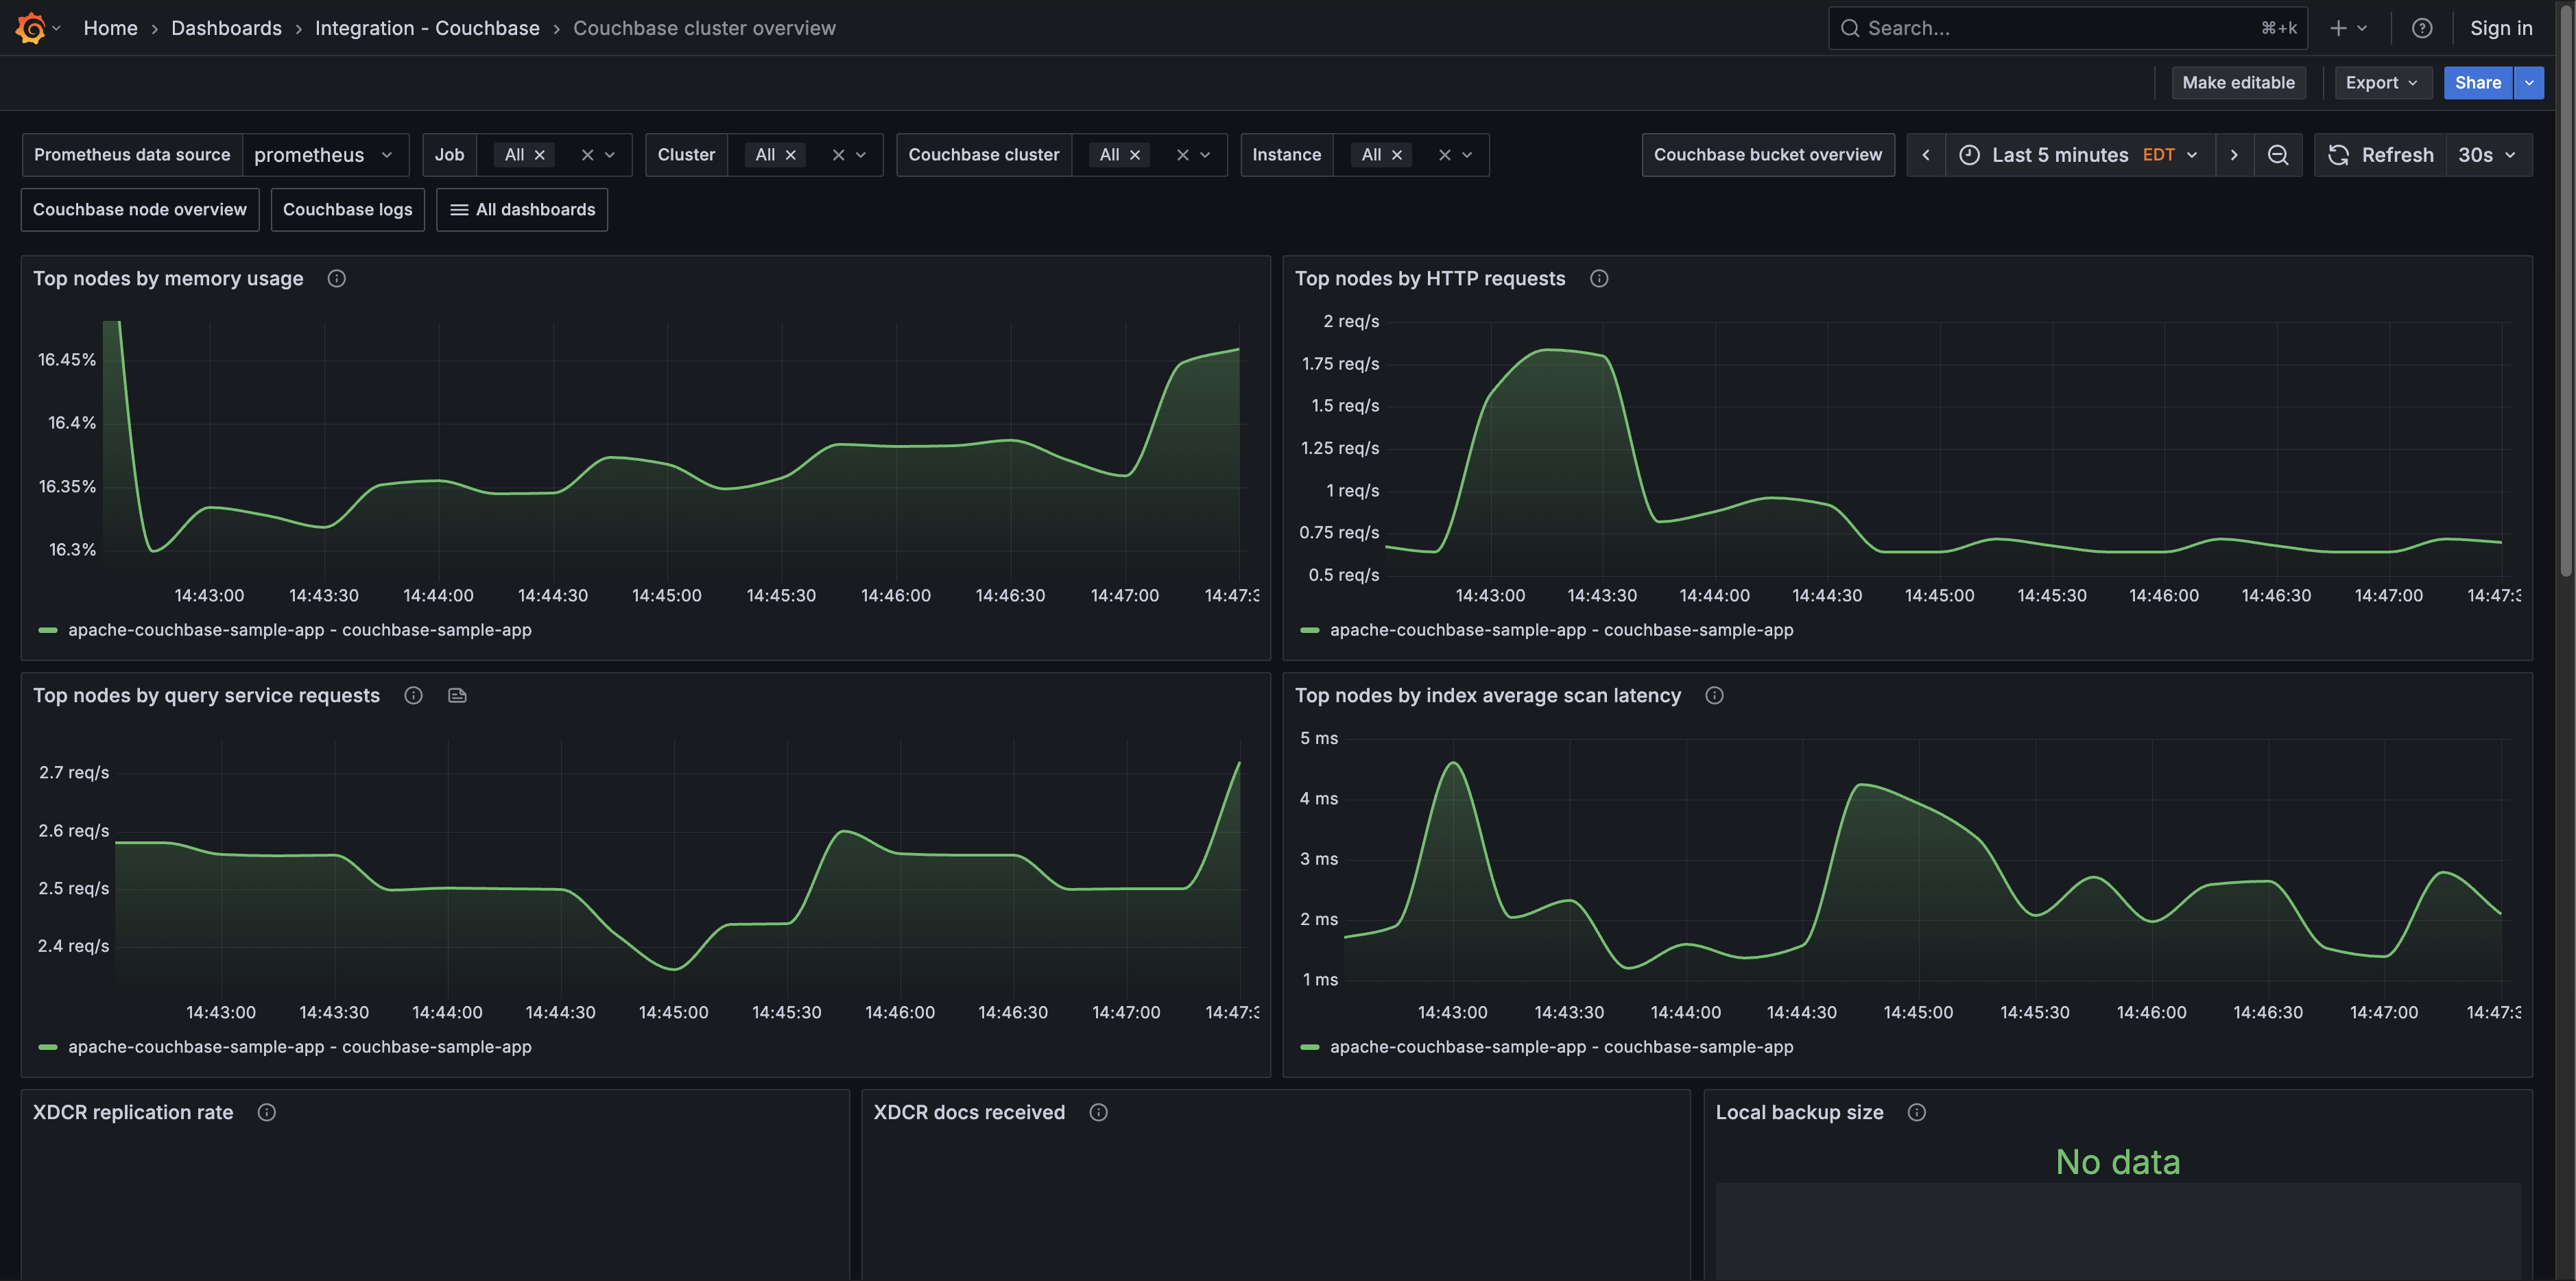This screenshot has height=1281, width=2576.
Task: Remove All tag from Instance filter
Action: tap(1396, 155)
